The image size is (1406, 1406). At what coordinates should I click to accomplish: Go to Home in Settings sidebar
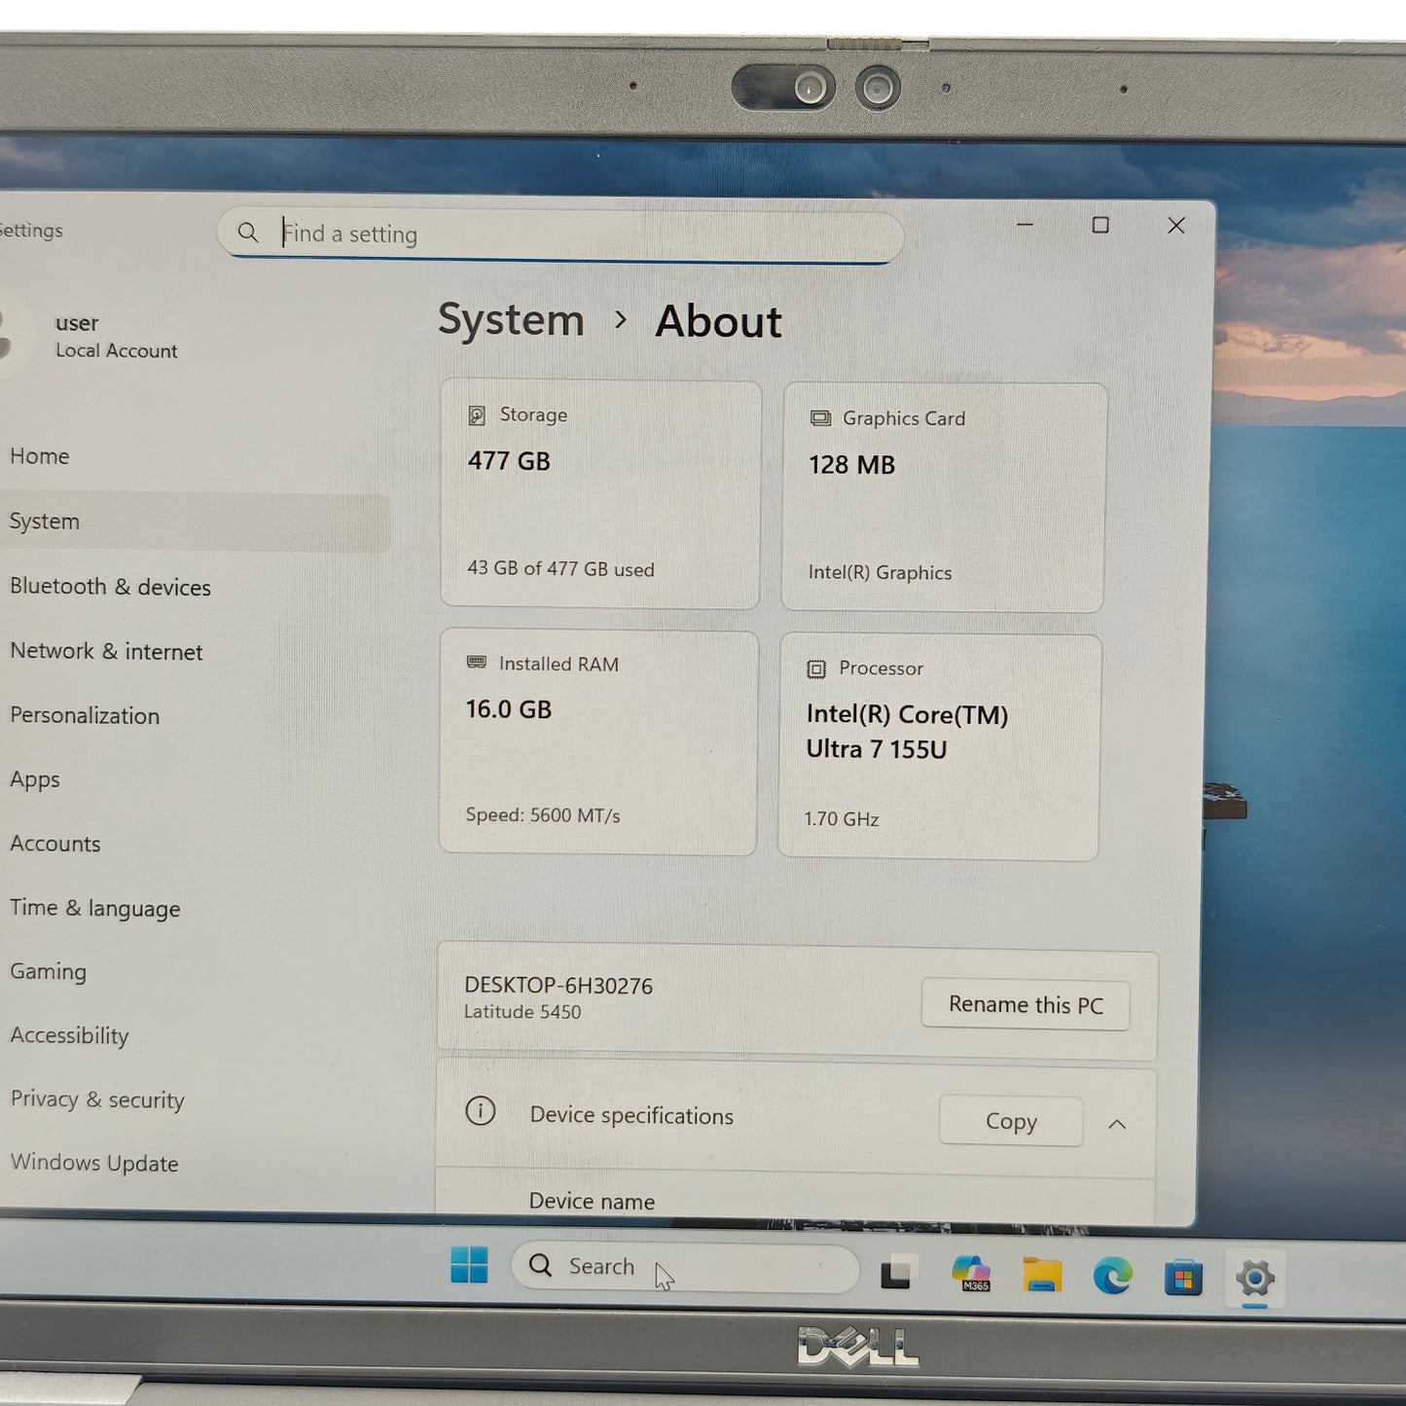40,455
